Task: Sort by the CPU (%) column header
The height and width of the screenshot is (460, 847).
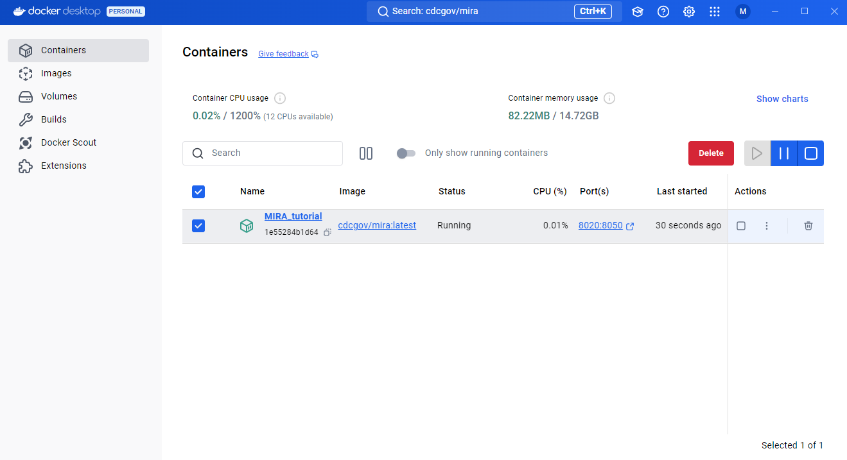Action: 550,191
